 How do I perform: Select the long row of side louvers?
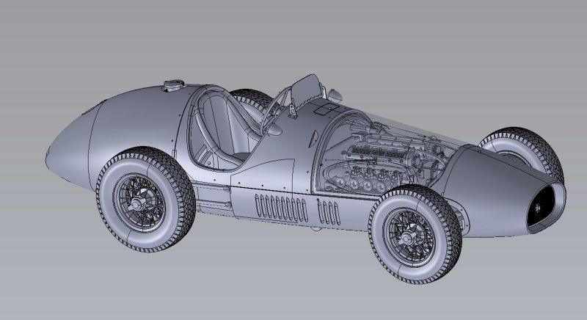[x=281, y=208]
